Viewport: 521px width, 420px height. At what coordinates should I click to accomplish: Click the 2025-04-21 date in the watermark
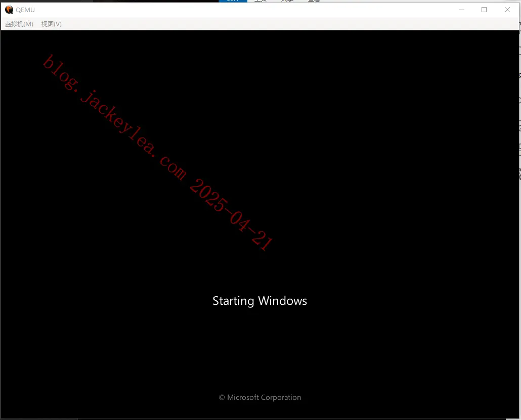tap(231, 215)
